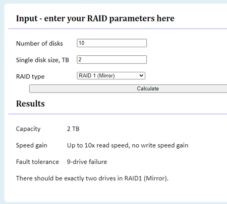Click the "9-drive failure" result value

pos(87,162)
